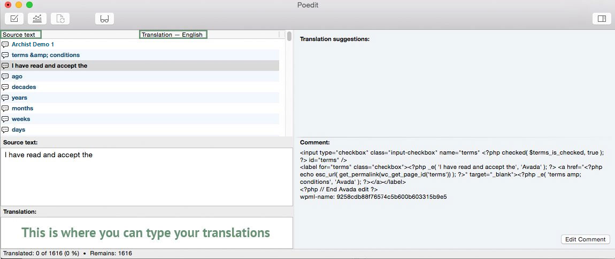This screenshot has width=615, height=259.
Task: Toggle the fuzzy glasses toolbar icon
Action: coord(104,19)
